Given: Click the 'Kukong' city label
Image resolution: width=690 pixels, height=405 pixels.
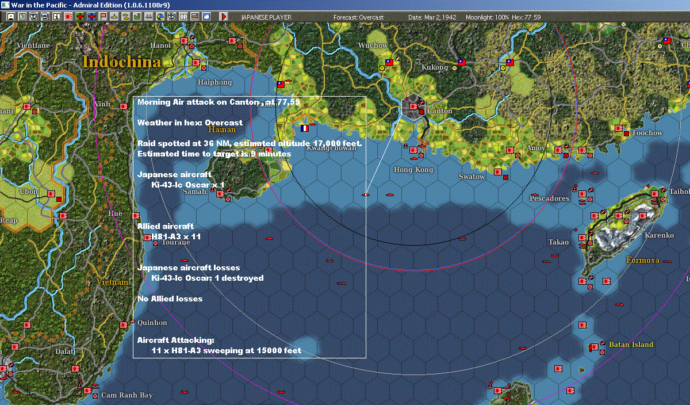Looking at the screenshot, I should 435,67.
